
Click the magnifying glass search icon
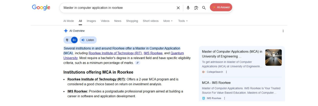204,8
